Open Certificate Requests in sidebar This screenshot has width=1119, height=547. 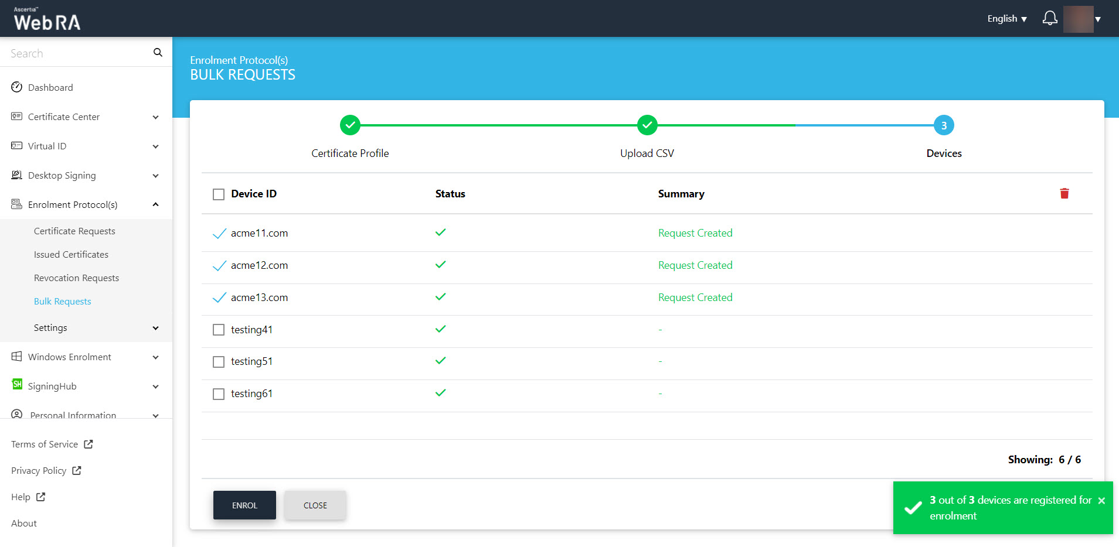(x=74, y=231)
